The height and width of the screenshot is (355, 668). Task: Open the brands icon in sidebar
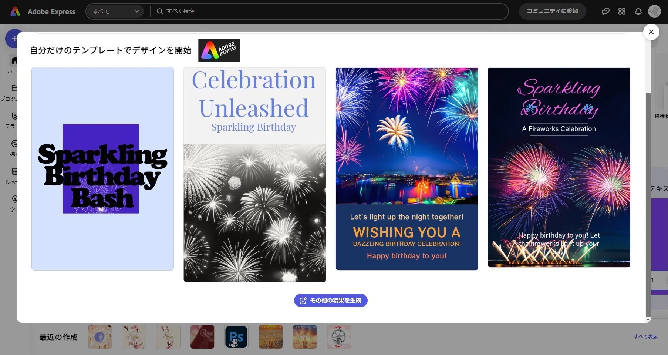pos(14,116)
